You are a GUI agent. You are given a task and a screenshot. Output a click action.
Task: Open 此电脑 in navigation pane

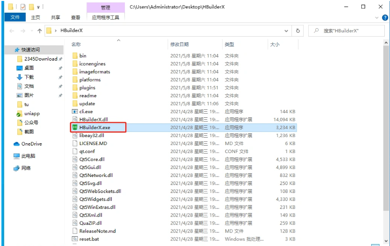tap(28, 156)
